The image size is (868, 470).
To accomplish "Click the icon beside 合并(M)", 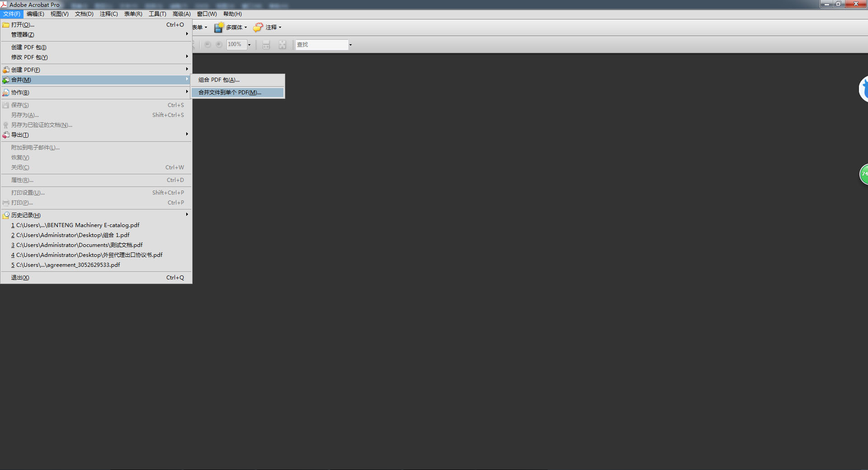I will [x=6, y=80].
